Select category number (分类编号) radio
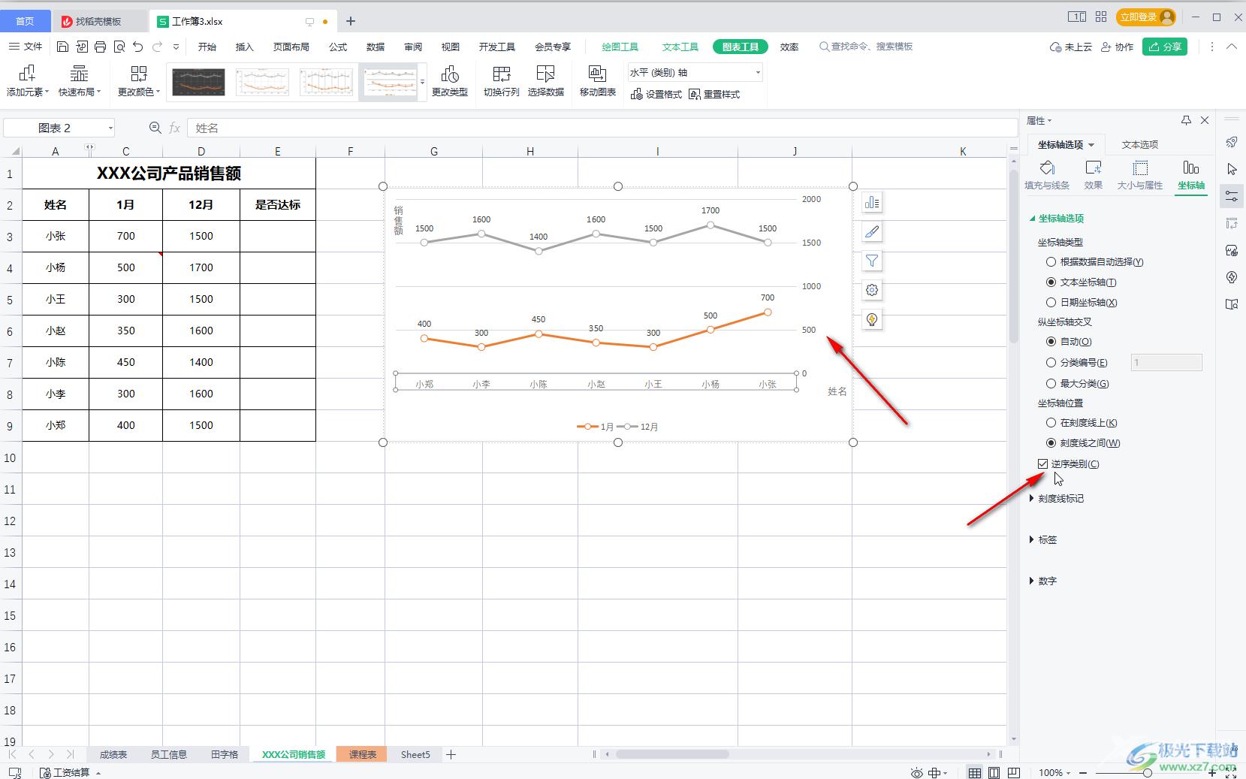Image resolution: width=1246 pixels, height=779 pixels. click(x=1077, y=362)
